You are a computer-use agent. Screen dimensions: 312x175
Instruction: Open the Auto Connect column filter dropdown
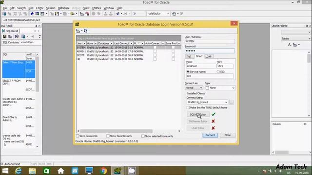(163, 43)
